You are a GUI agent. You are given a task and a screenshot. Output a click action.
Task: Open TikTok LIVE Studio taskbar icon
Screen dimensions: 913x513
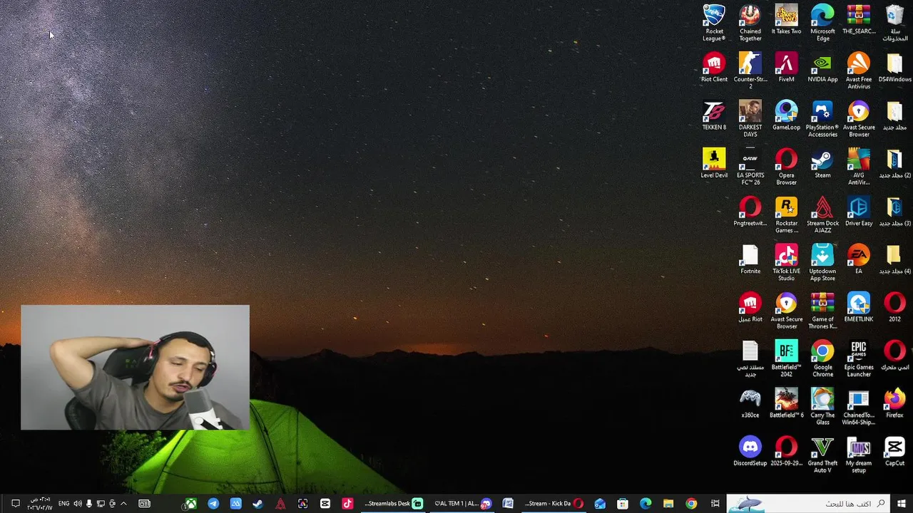point(347,504)
